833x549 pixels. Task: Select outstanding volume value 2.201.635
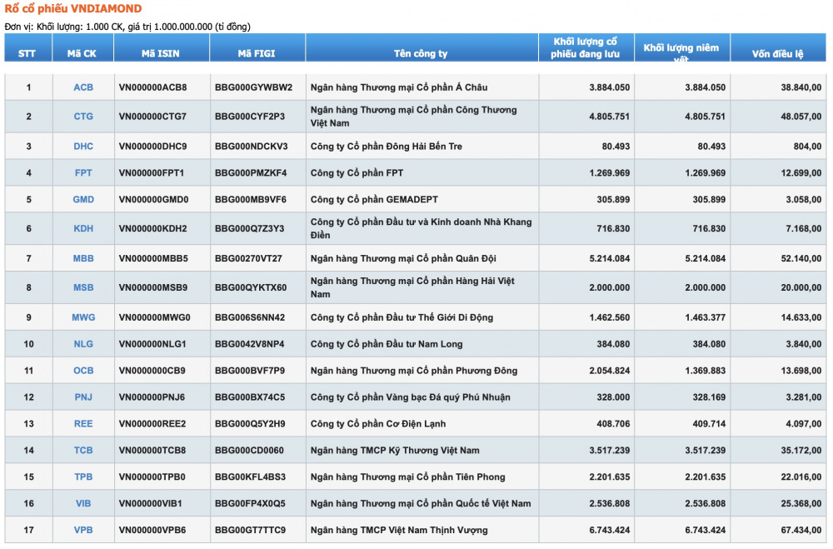pos(610,477)
